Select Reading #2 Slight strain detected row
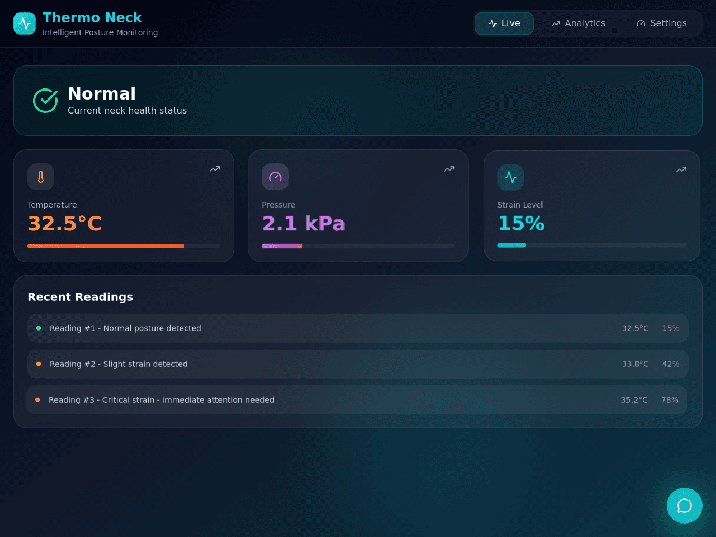The width and height of the screenshot is (716, 537). click(358, 364)
